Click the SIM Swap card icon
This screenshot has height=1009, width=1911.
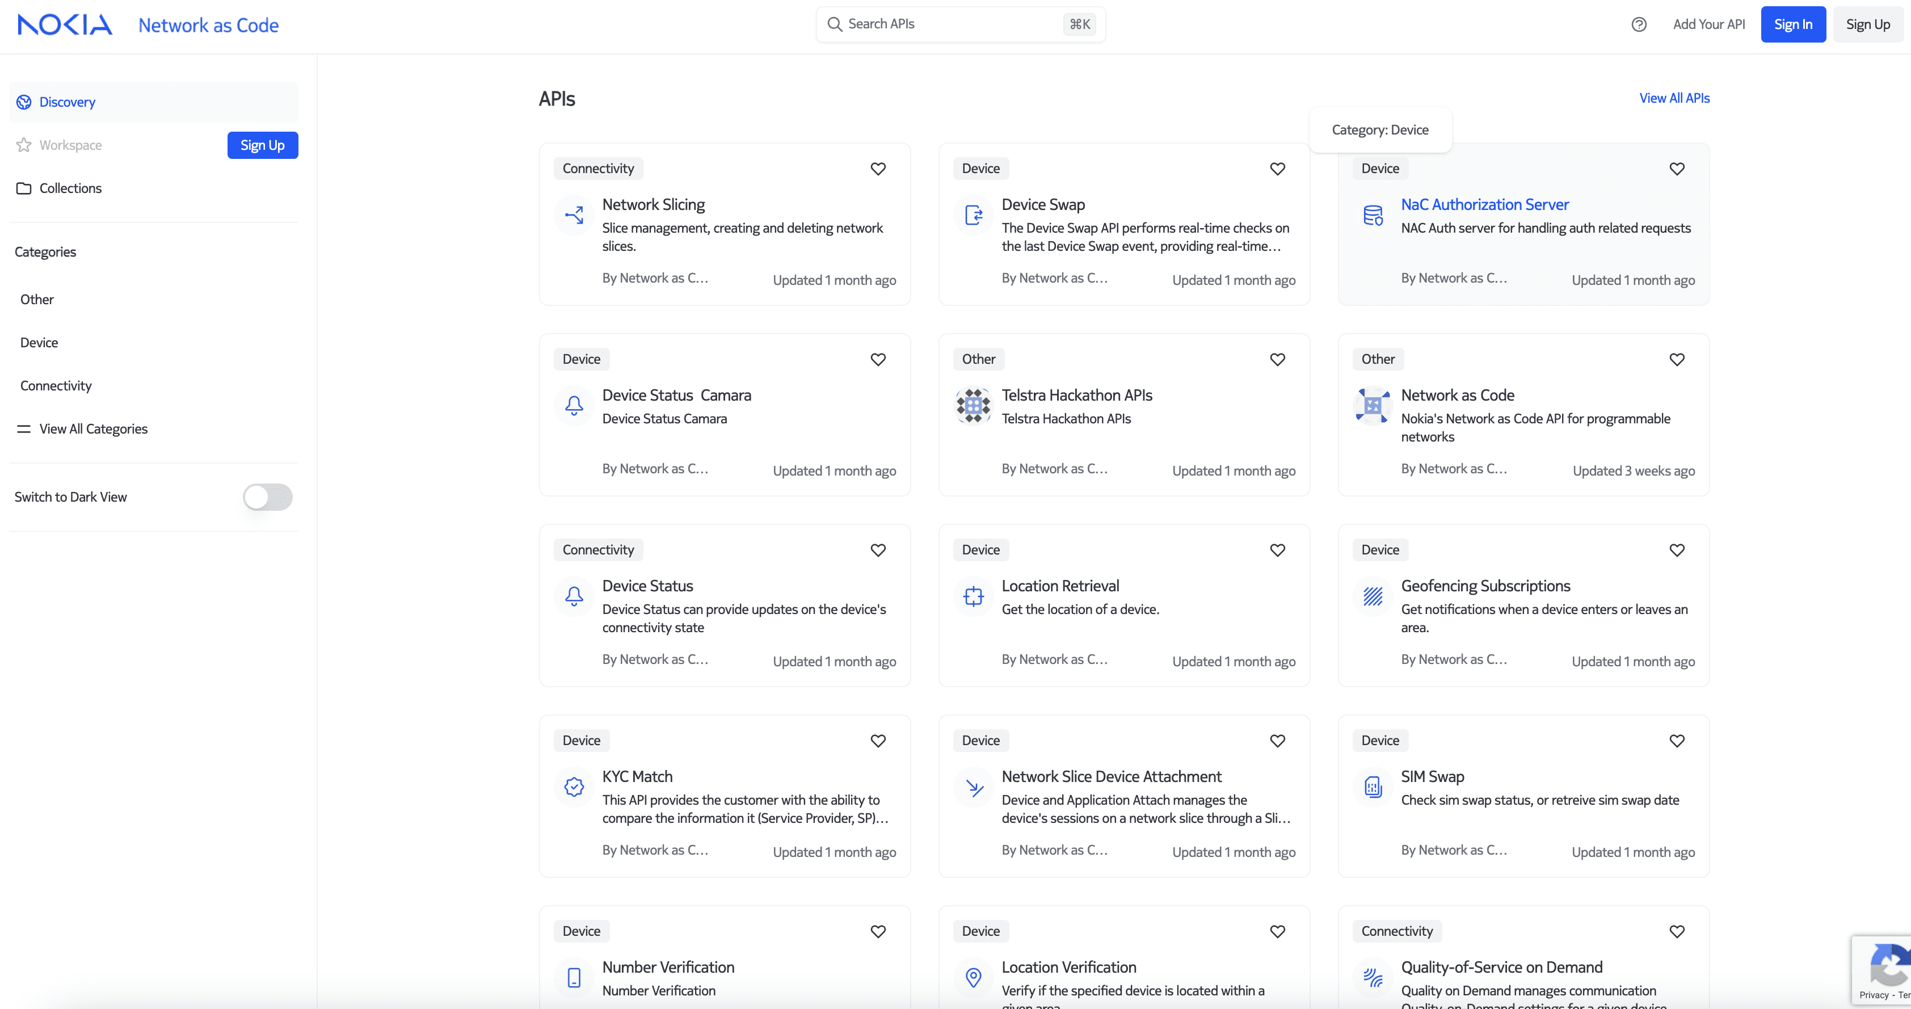[1373, 787]
